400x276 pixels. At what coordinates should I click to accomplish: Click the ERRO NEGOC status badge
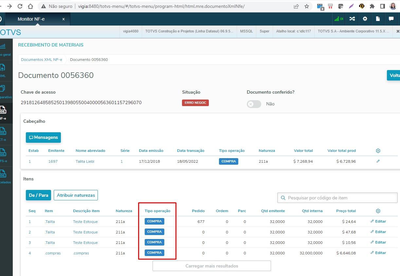tap(195, 102)
